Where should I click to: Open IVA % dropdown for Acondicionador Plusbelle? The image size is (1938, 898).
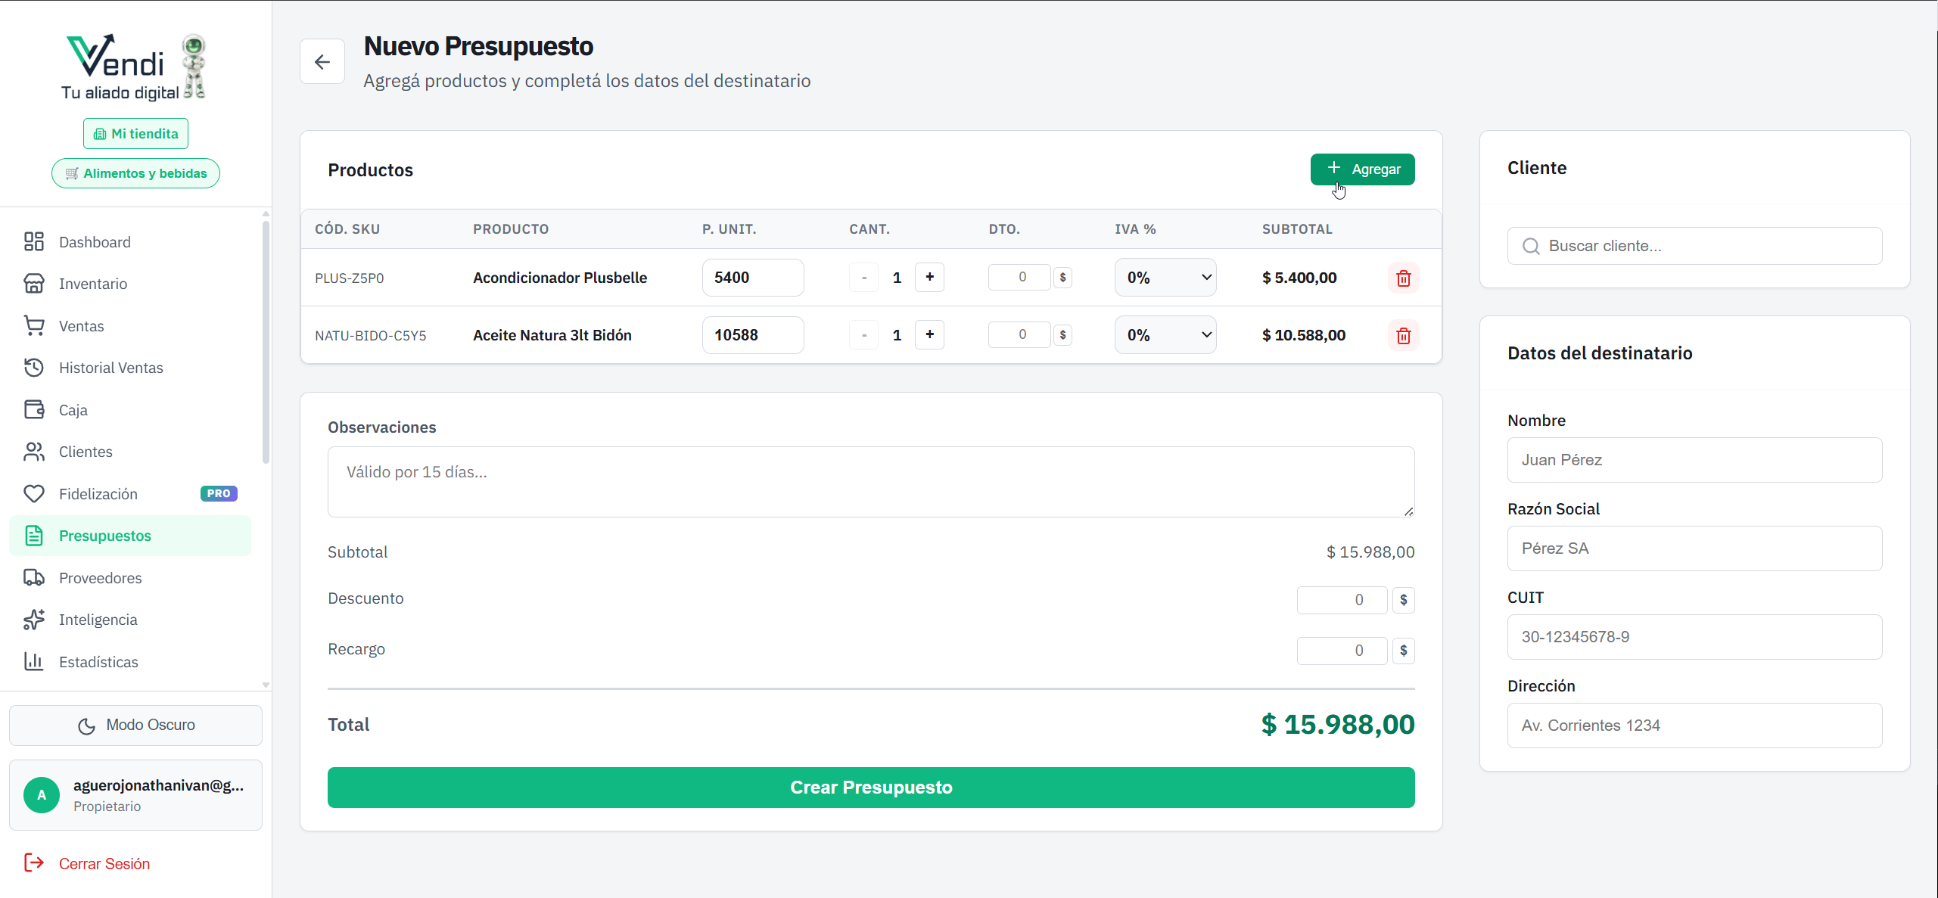tap(1165, 278)
